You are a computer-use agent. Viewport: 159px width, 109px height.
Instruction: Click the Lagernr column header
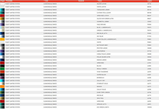[x=149, y=1]
